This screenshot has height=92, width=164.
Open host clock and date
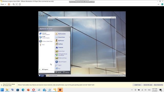pos(155,90)
